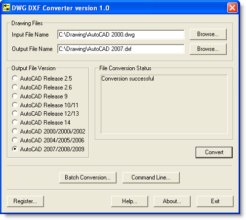Choose AutoCAD Release 12/13 output version
Screen dimensions: 246x220
click(x=15, y=113)
